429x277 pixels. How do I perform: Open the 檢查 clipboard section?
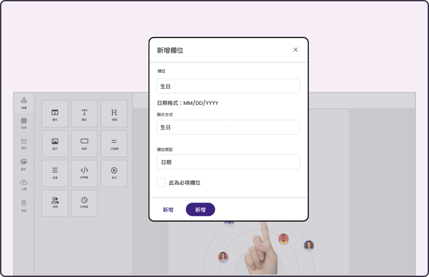click(x=24, y=205)
